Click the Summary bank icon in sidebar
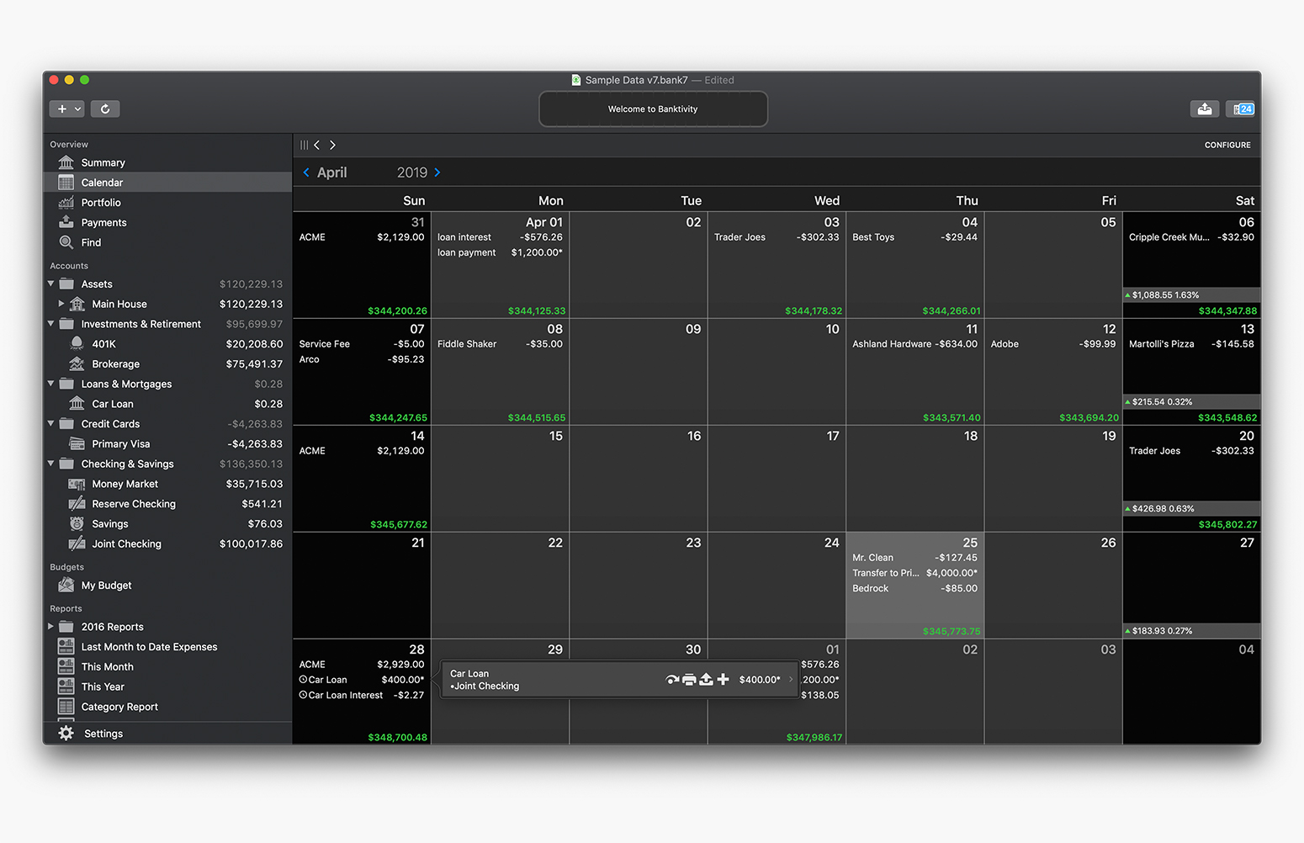The image size is (1304, 843). click(x=66, y=162)
